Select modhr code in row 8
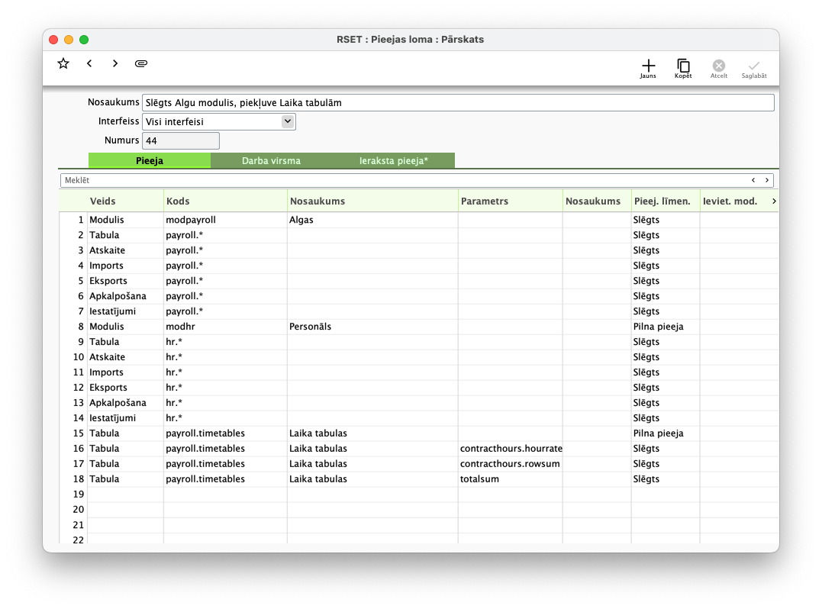Image resolution: width=822 pixels, height=609 pixels. [x=225, y=327]
